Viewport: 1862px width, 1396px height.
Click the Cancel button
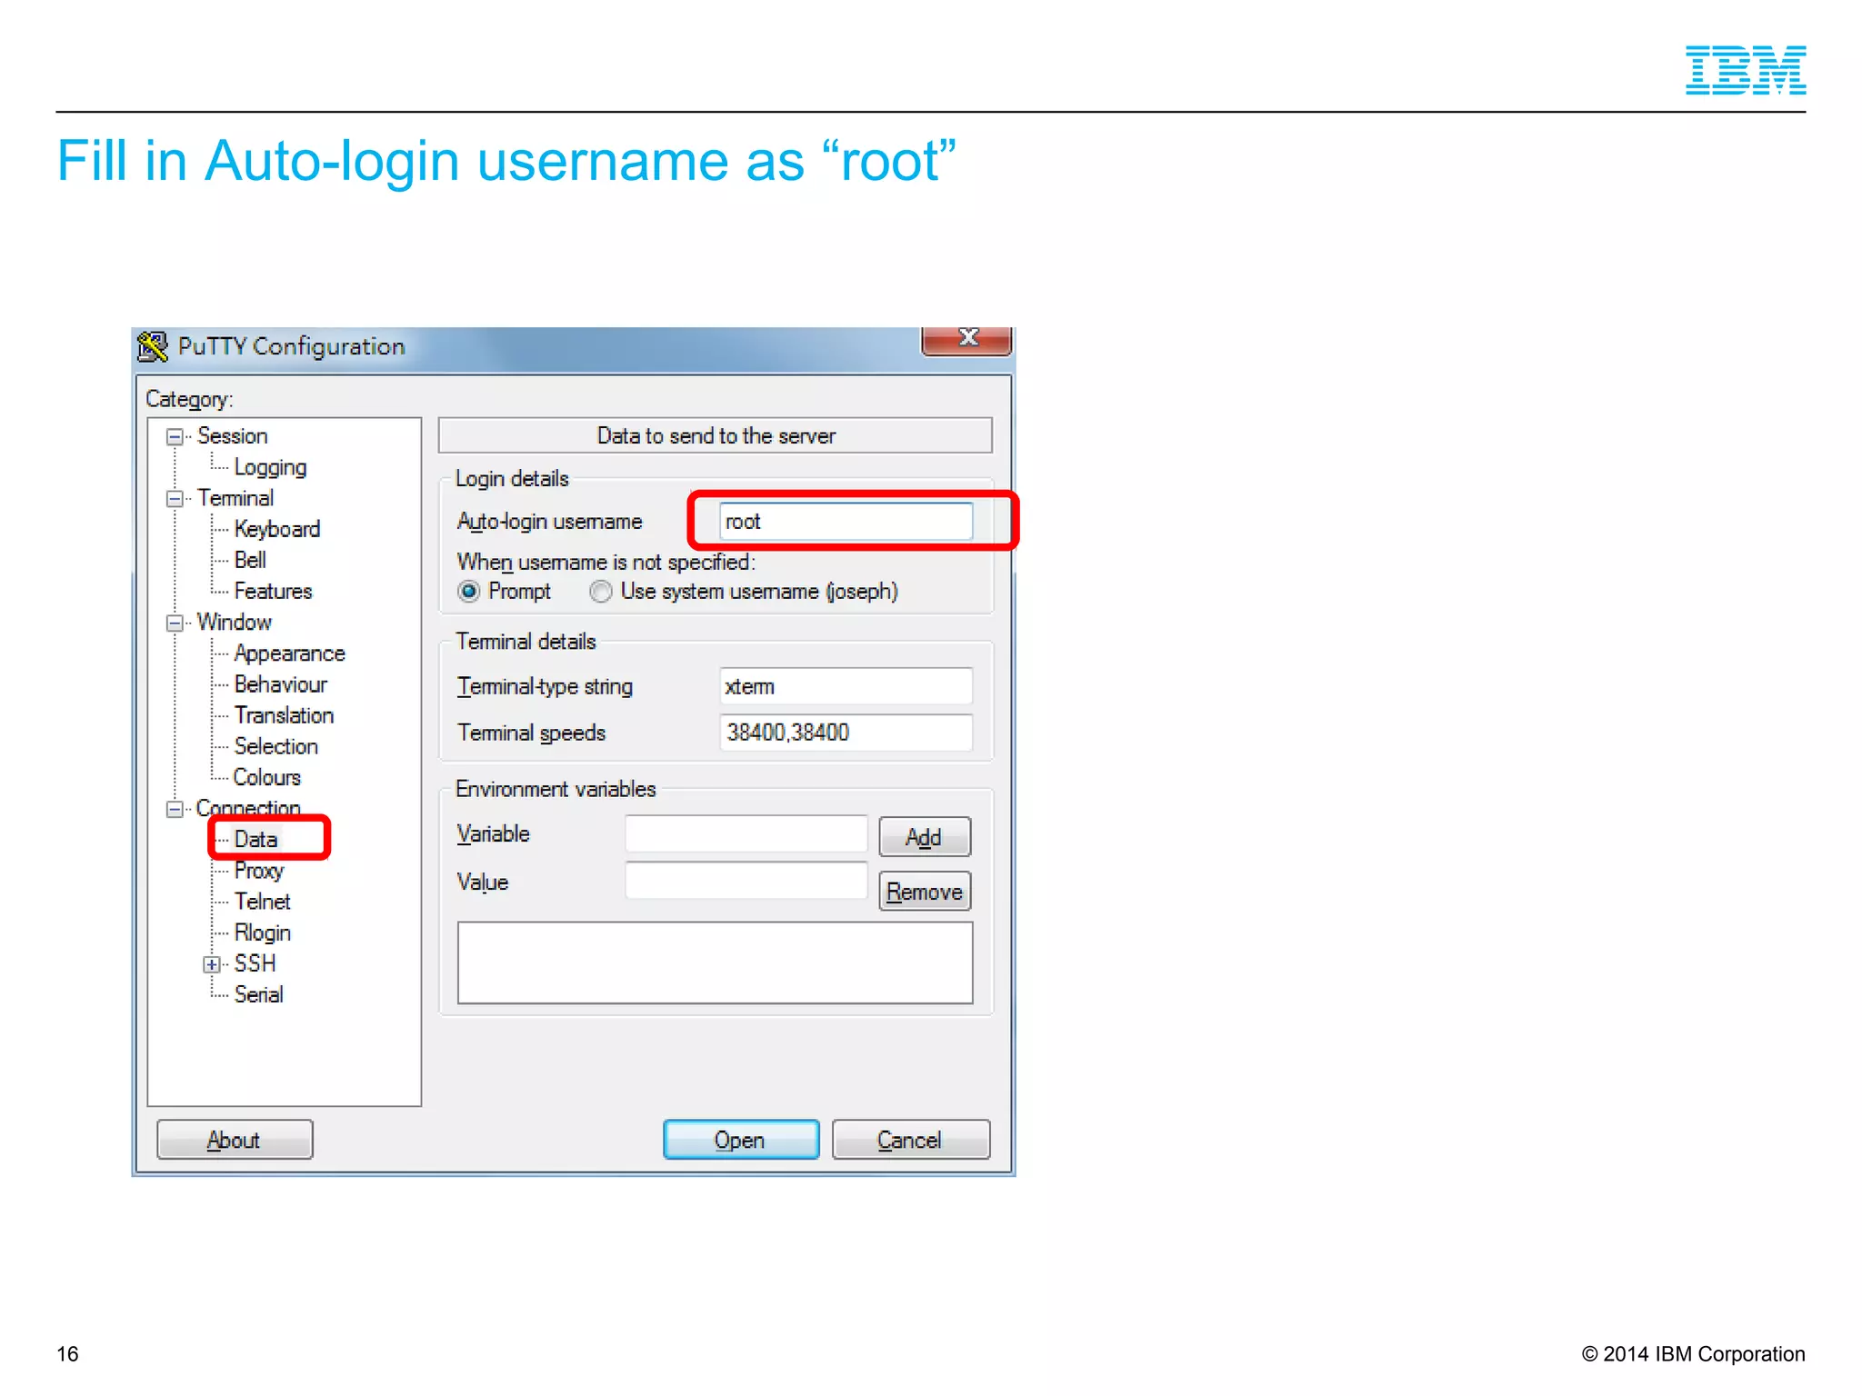coord(911,1140)
